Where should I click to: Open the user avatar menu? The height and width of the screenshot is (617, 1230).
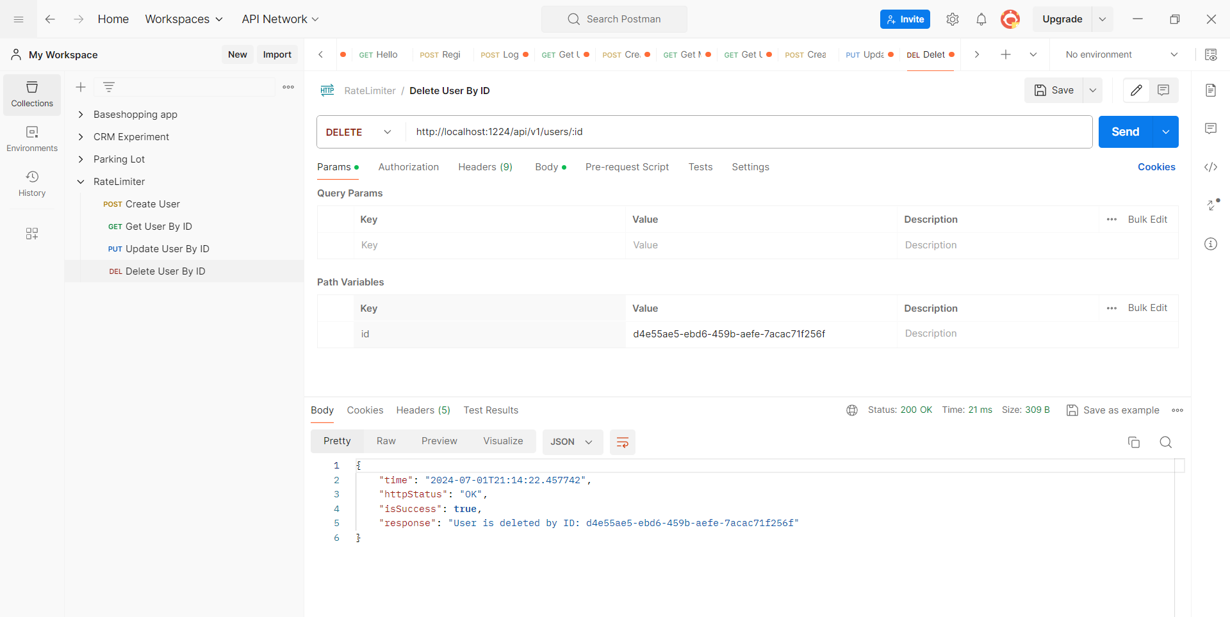click(1010, 19)
